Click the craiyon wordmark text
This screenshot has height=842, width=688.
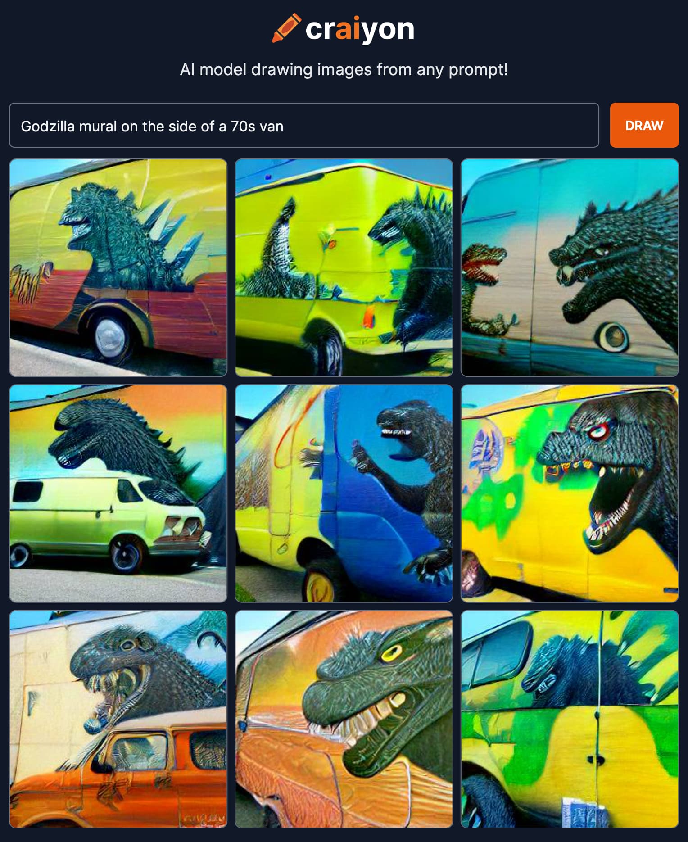click(360, 29)
